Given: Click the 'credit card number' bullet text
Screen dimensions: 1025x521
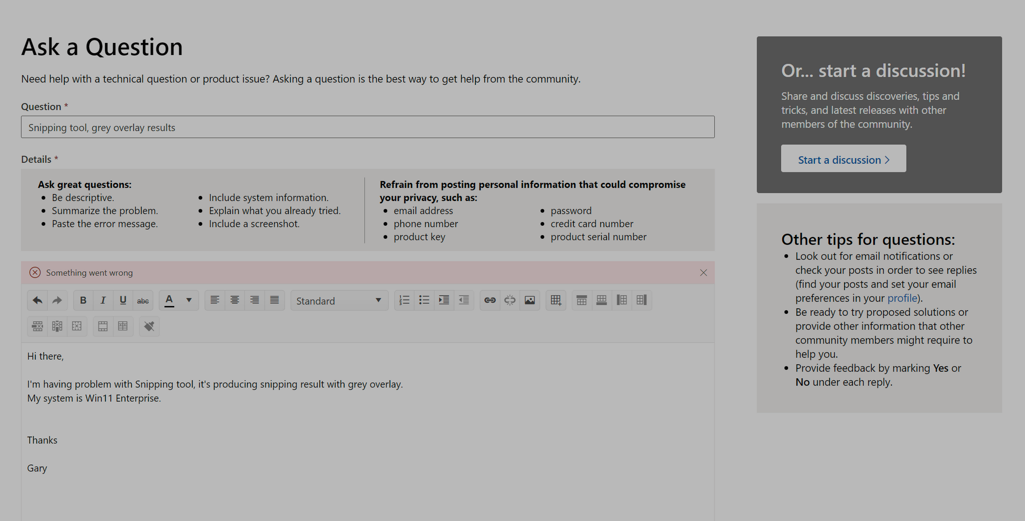Looking at the screenshot, I should tap(592, 224).
